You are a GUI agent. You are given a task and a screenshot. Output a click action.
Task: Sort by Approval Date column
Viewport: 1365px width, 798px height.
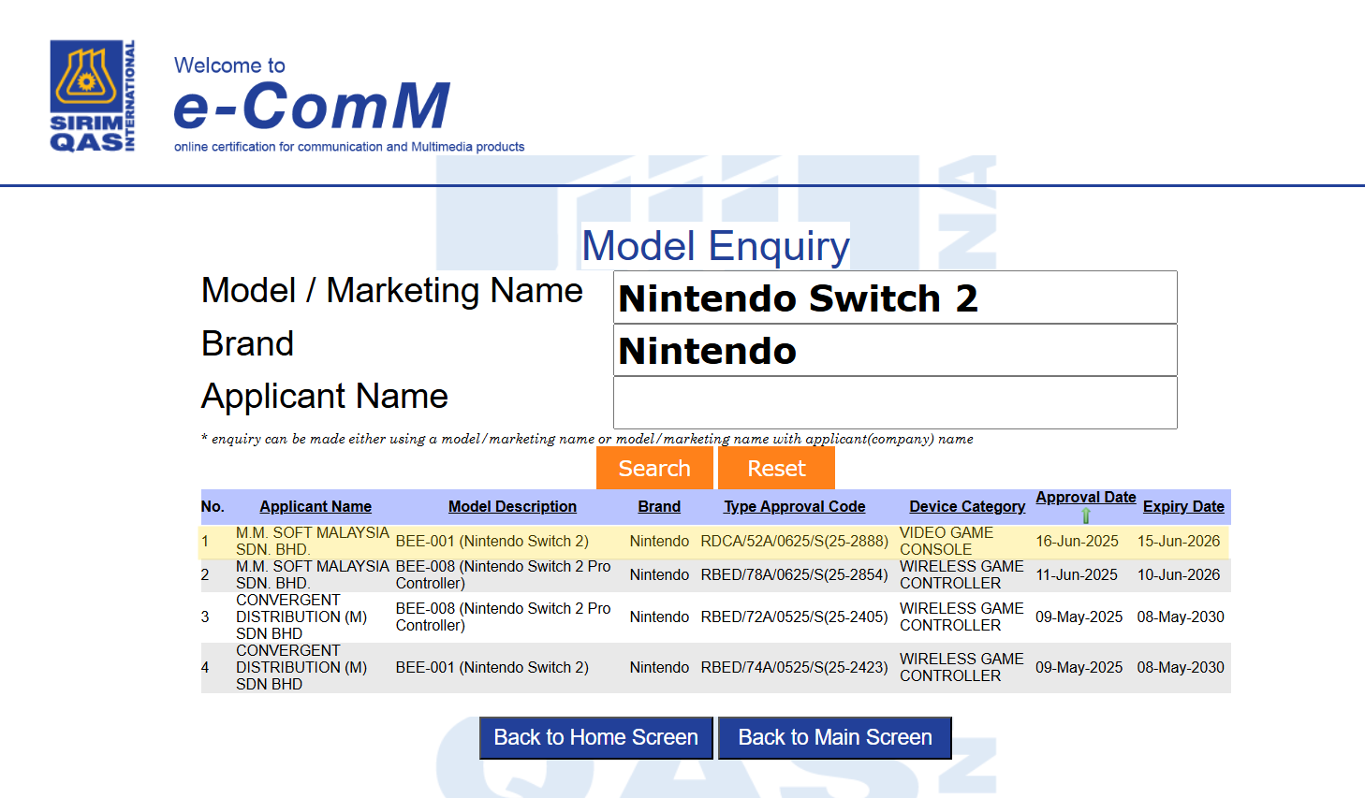click(x=1086, y=498)
